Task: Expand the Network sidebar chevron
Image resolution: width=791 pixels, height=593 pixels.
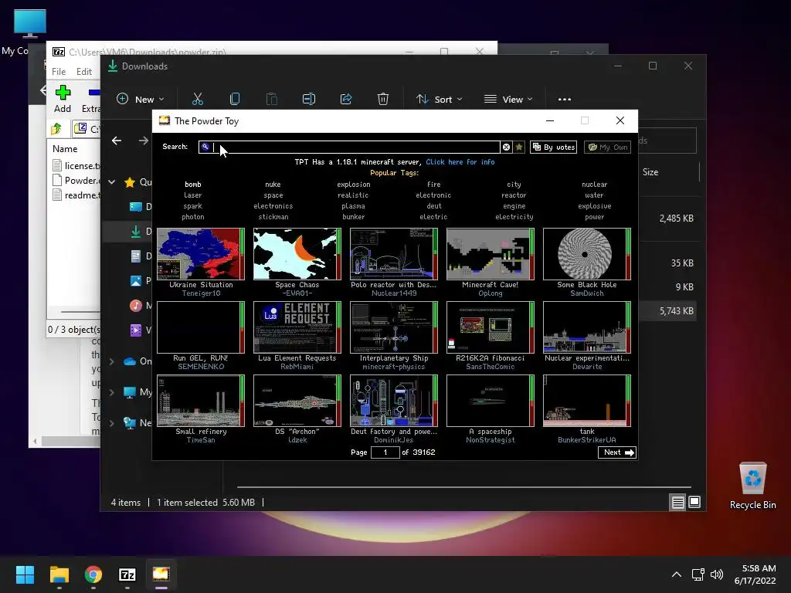Action: tap(112, 423)
